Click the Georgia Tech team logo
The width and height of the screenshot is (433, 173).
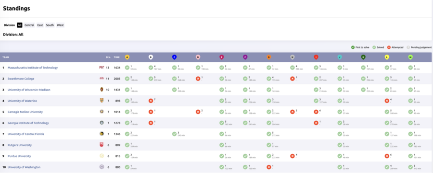point(102,123)
